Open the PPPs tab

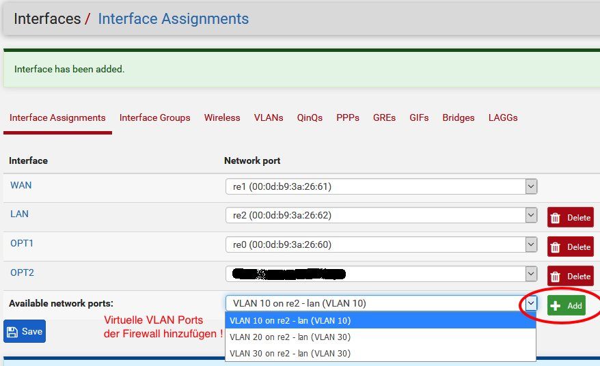click(x=347, y=118)
